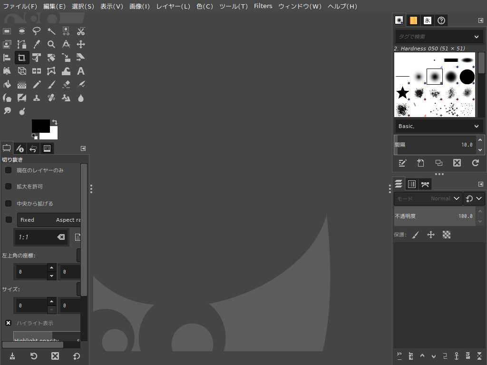Toggle the Fixed aspect ratio checkbox
Screen dimensions: 487x365
point(9,219)
